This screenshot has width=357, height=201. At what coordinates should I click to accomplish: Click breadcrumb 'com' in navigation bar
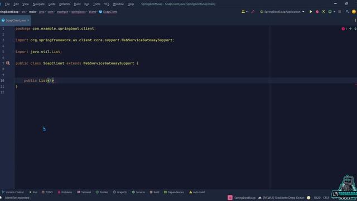click(50, 12)
